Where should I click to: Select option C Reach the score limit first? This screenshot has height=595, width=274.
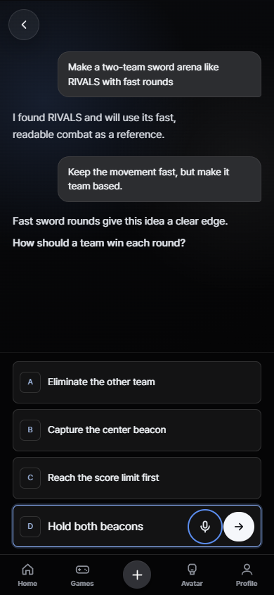(x=137, y=477)
